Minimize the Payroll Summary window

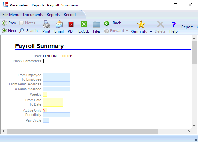point(161,5)
